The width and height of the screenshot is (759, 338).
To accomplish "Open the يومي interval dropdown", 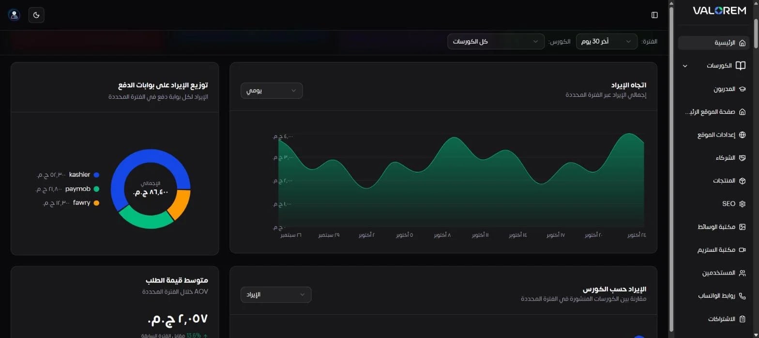I will point(272,91).
